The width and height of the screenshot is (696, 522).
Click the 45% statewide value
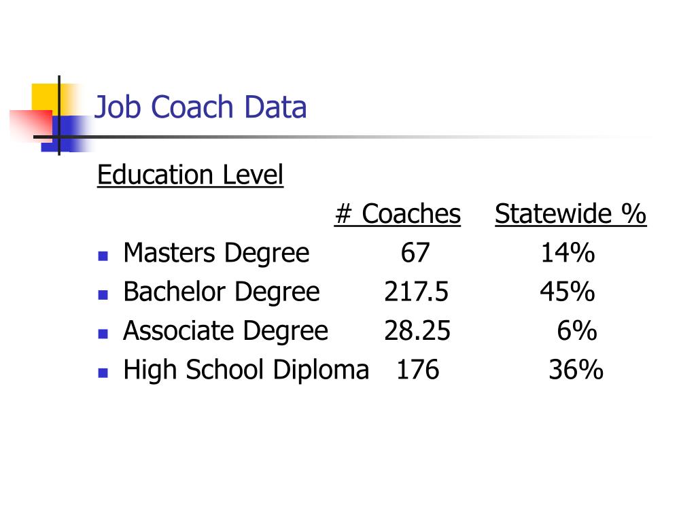click(568, 292)
